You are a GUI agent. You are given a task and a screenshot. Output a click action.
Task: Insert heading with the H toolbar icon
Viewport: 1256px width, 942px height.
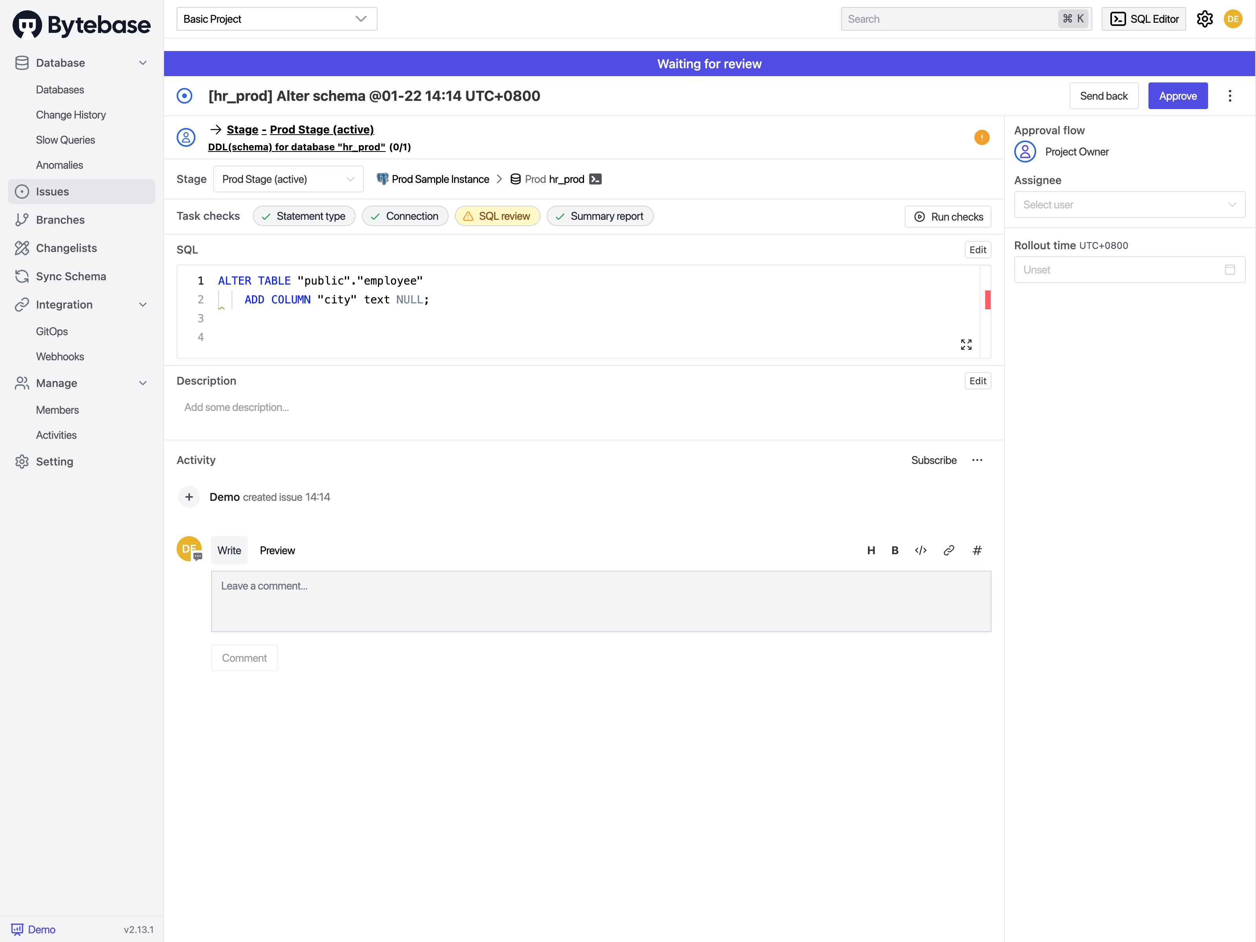coord(871,550)
